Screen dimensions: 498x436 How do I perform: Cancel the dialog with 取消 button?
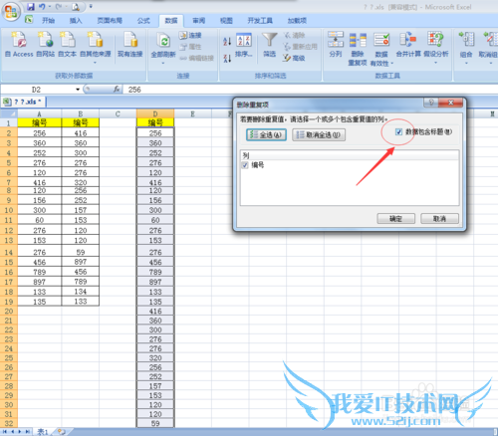[x=439, y=219]
